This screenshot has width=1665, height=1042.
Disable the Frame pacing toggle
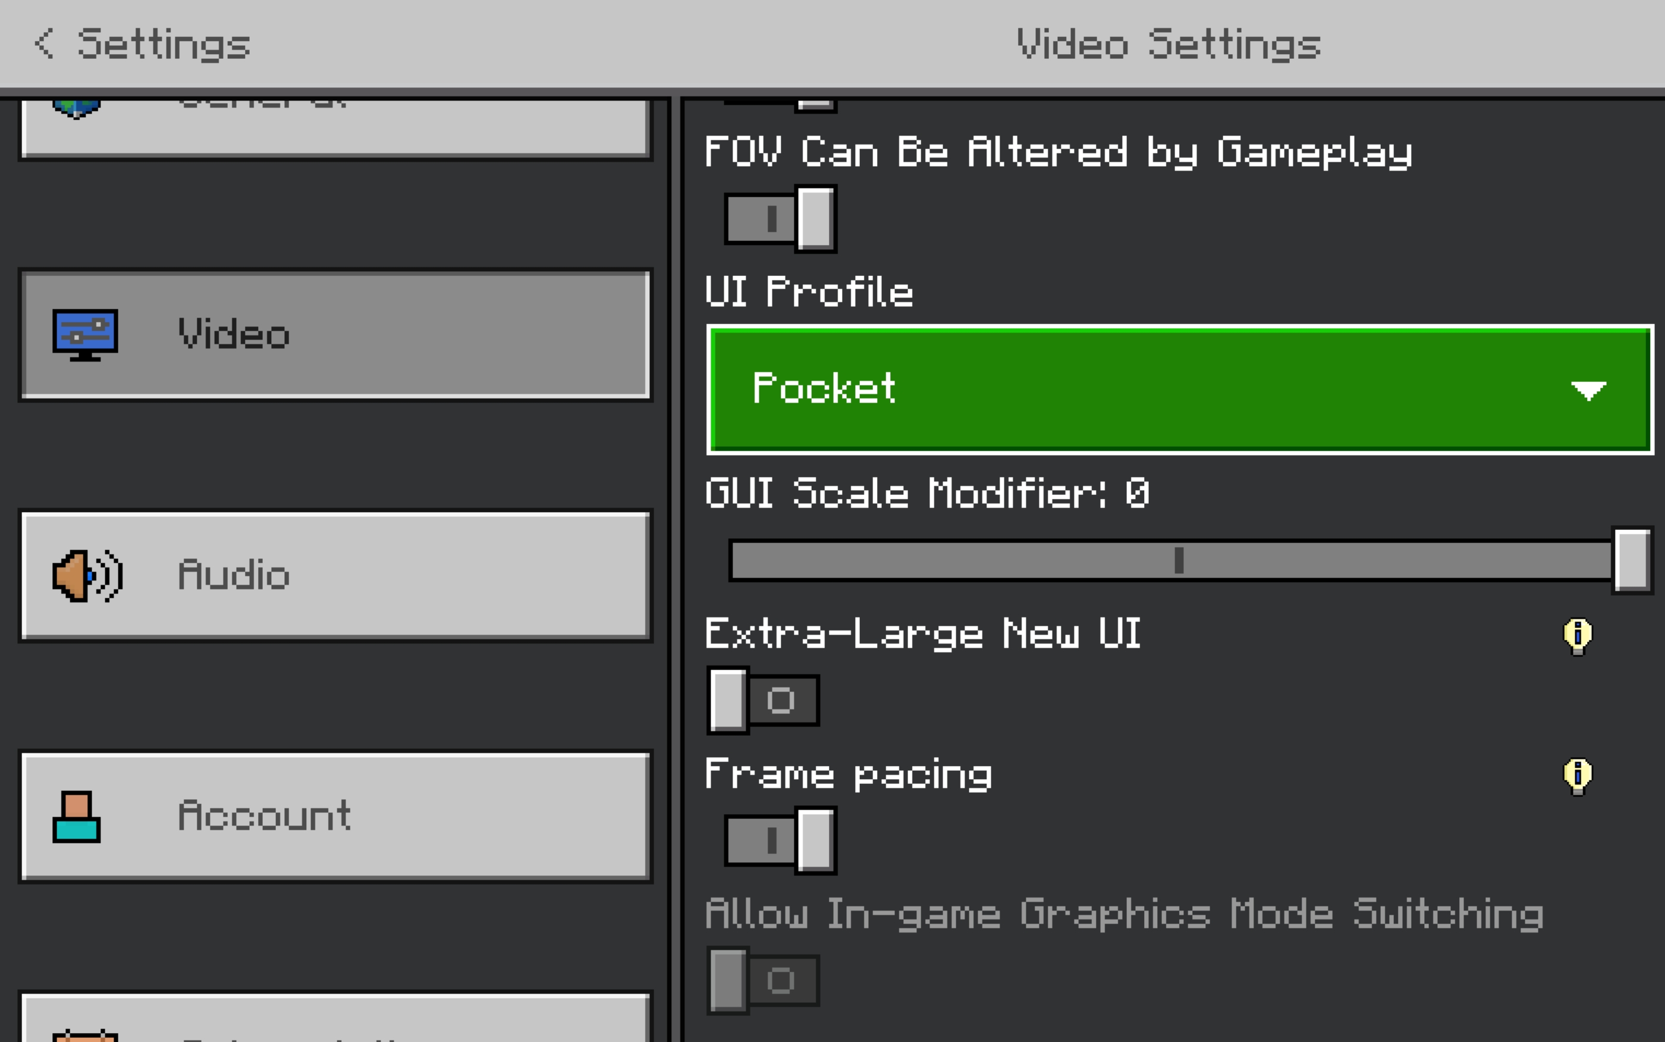781,840
